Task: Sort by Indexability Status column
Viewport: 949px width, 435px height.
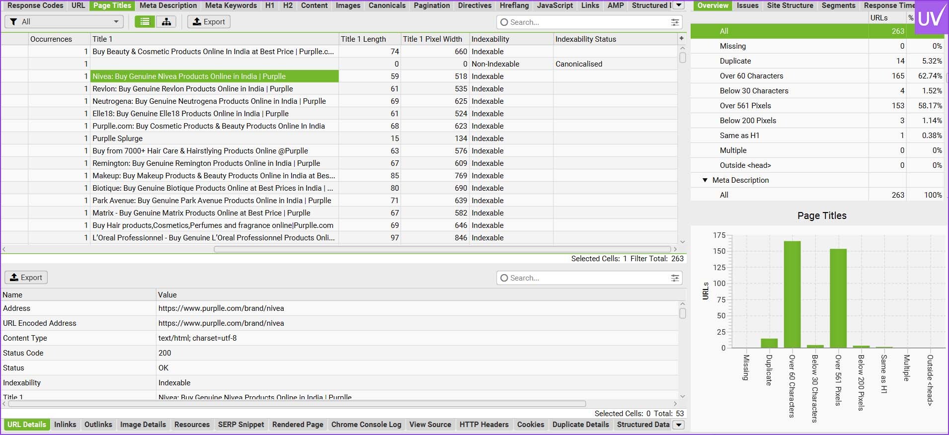Action: tap(615, 39)
